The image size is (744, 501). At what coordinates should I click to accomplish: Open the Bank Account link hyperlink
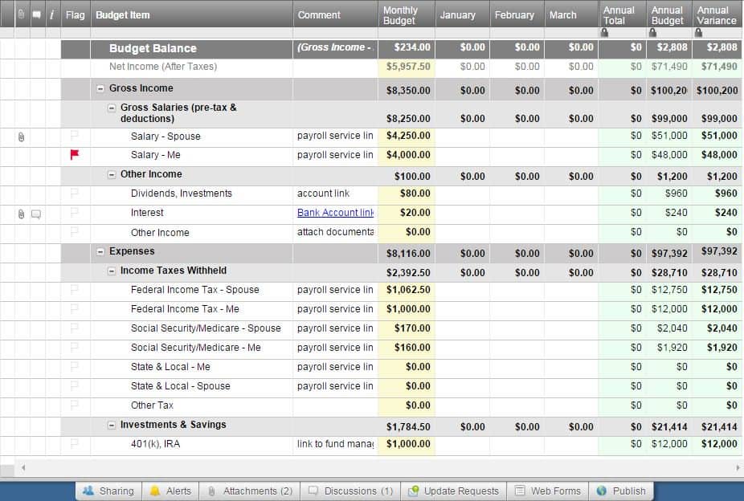click(x=335, y=213)
